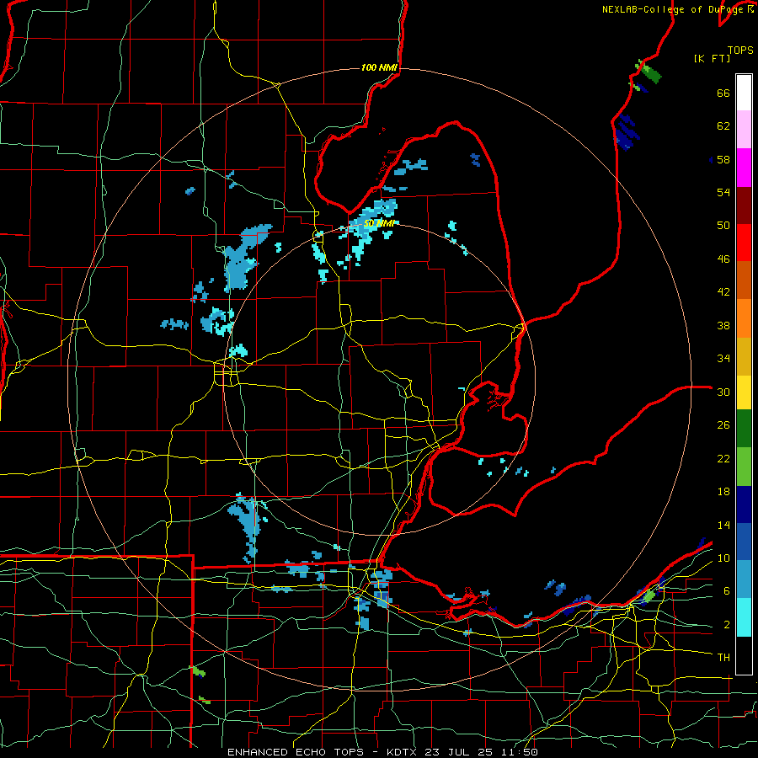Click the 2 legend value

click(x=727, y=624)
